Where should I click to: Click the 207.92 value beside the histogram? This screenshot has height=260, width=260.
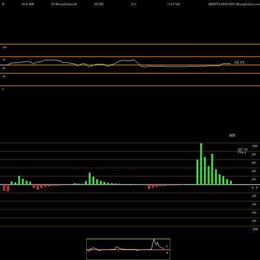pos(242,149)
